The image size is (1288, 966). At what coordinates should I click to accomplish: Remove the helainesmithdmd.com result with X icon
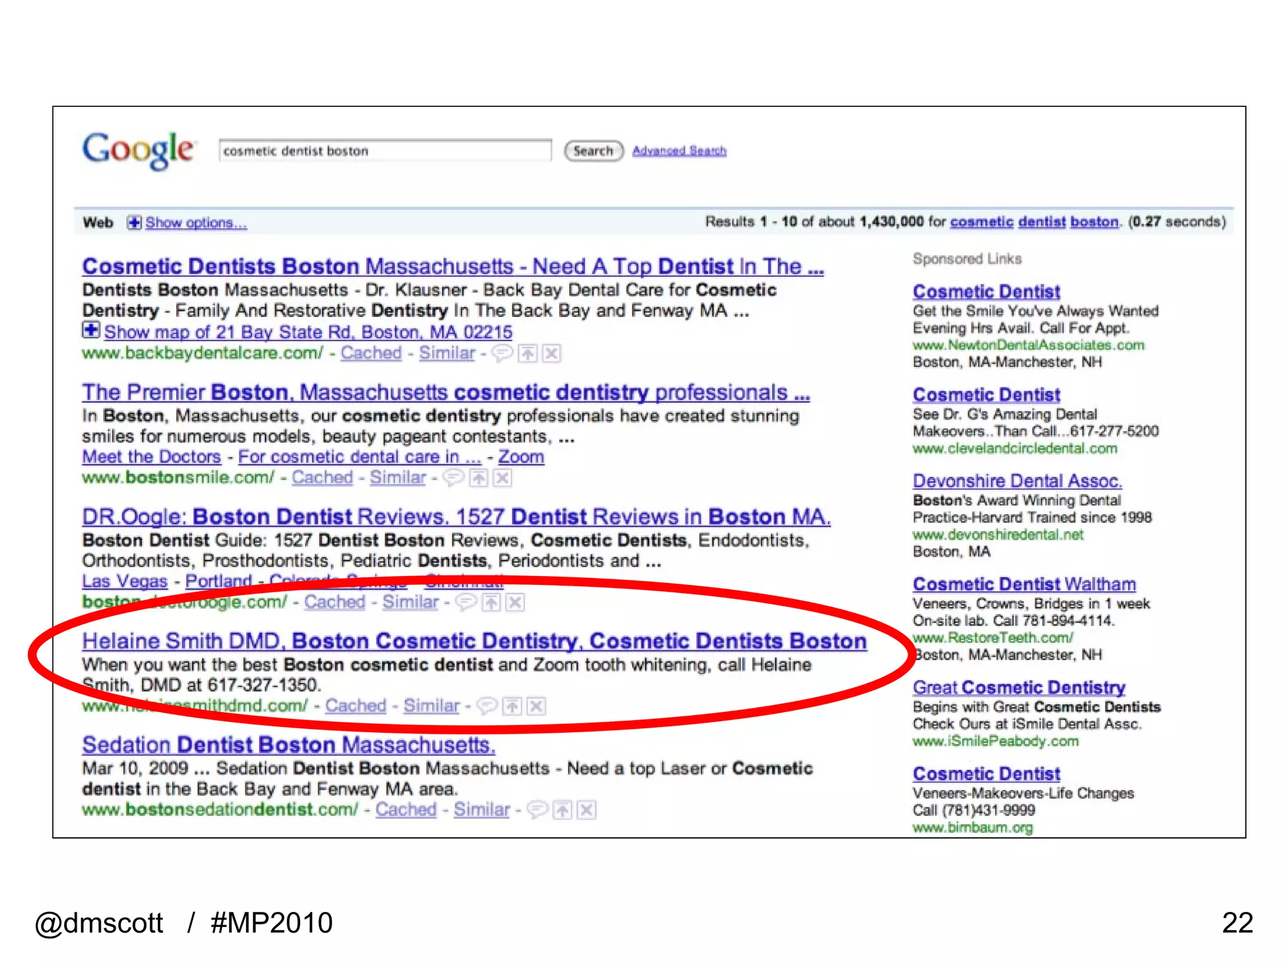536,706
